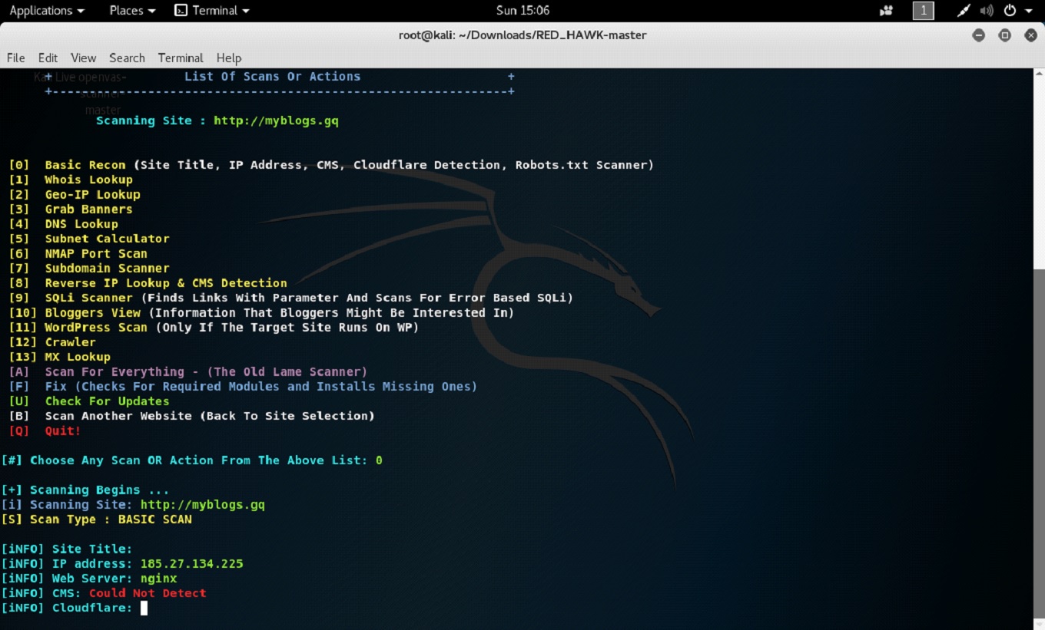
Task: Open the Applications menu in top bar
Action: coord(46,11)
